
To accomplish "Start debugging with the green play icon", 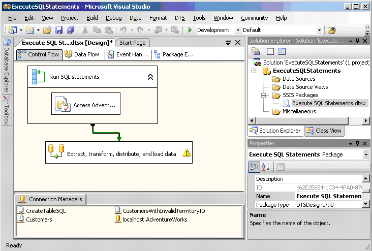I will coord(190,30).
